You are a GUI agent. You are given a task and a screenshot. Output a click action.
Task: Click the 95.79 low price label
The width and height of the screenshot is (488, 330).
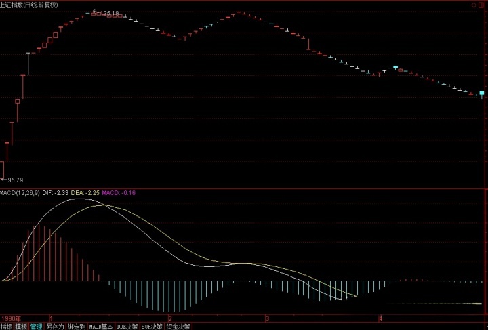[15, 180]
